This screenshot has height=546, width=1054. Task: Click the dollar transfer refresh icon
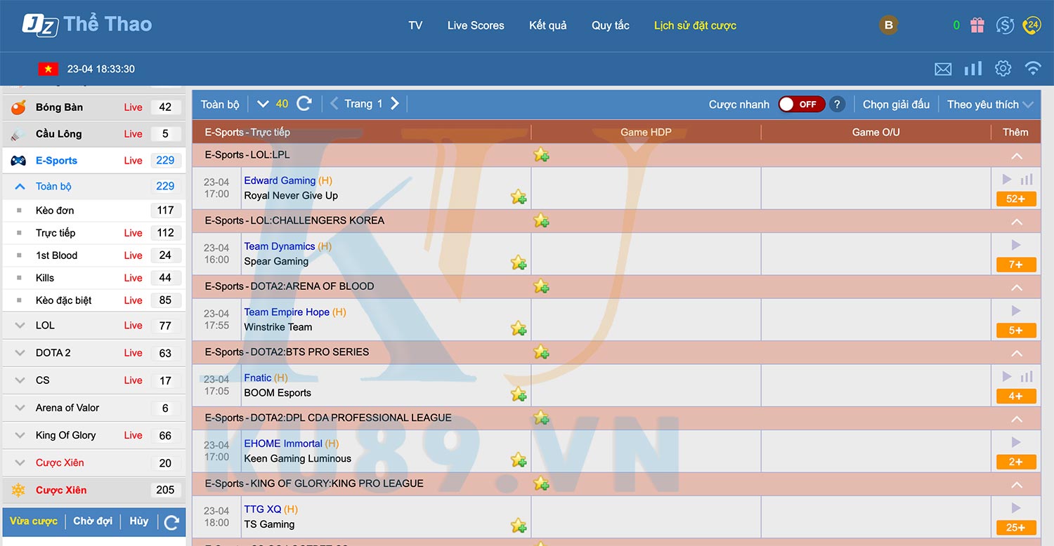point(1006,25)
